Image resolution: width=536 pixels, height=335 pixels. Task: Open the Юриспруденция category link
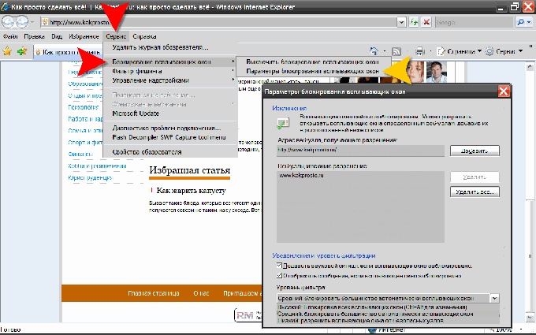click(90, 177)
